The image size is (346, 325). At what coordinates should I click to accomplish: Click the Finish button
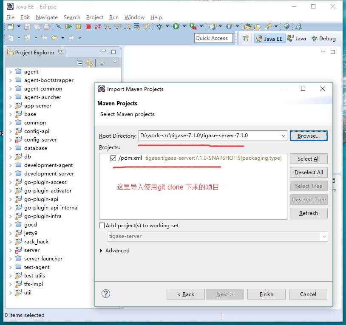pyautogui.click(x=267, y=294)
